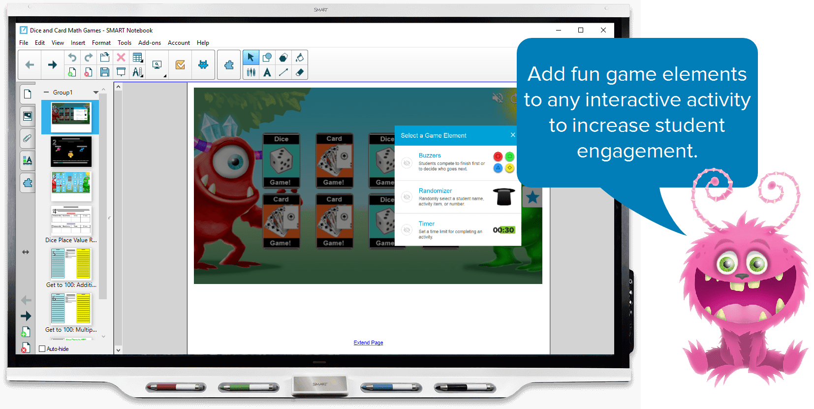Go to the previous page with the left-arrow toolbar button

click(30, 64)
